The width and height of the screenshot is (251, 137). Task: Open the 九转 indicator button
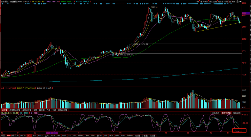pos(197,1)
